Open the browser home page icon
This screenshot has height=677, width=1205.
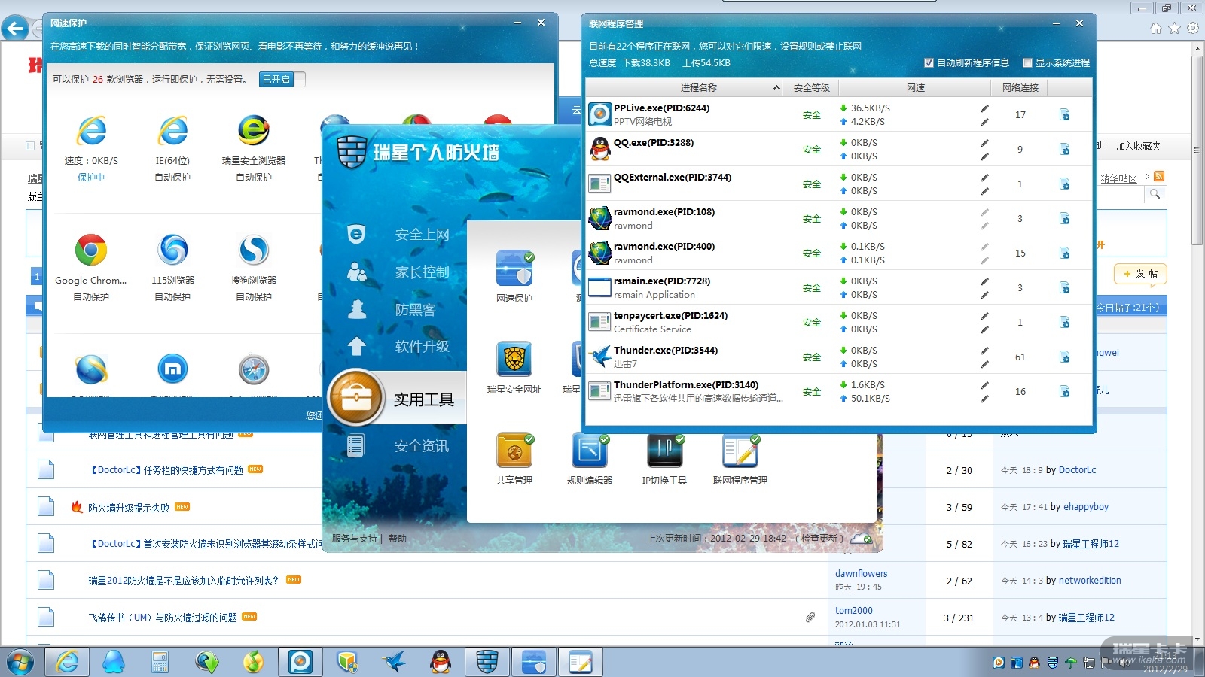pyautogui.click(x=1156, y=29)
